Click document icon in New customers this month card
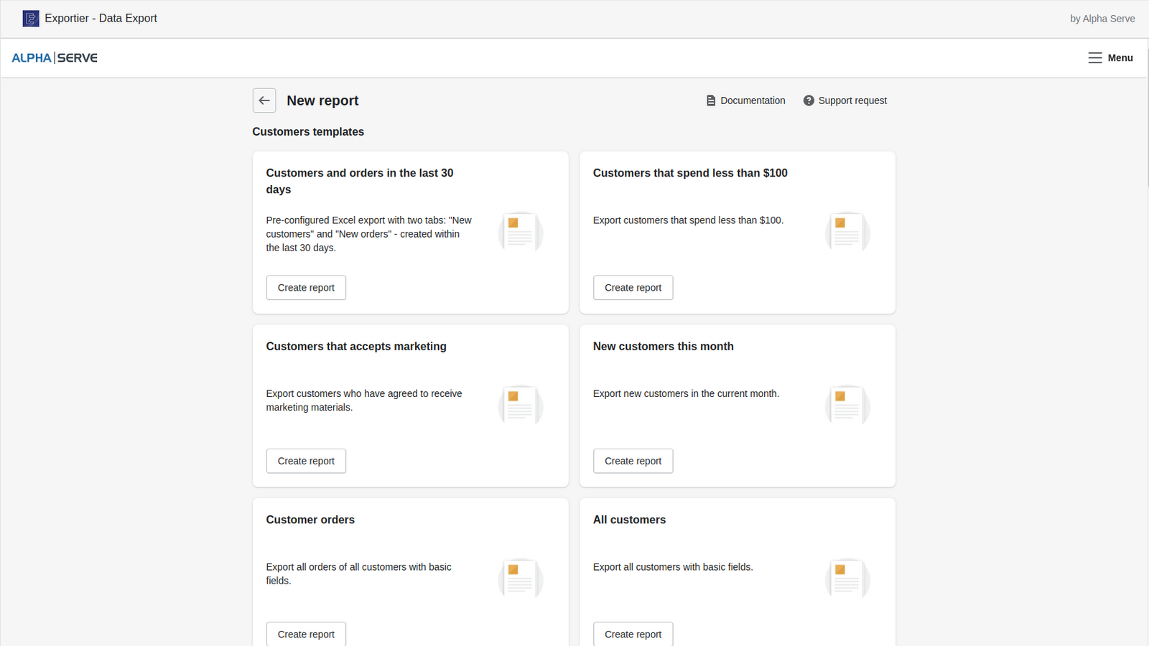This screenshot has height=646, width=1149. [847, 406]
